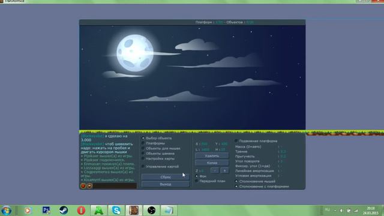Screen dimensions: 384x216
Task: Open OBS from the taskbar
Action: point(151,211)
